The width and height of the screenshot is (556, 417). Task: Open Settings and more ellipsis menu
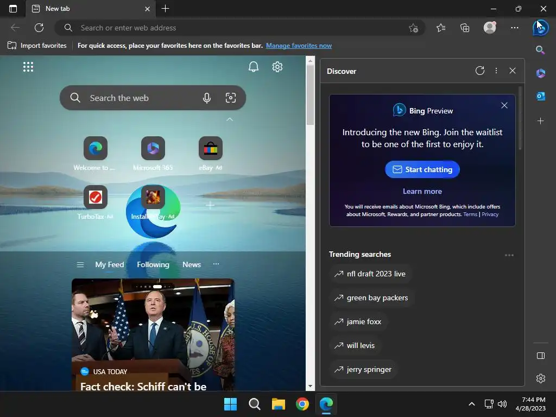coord(515,28)
